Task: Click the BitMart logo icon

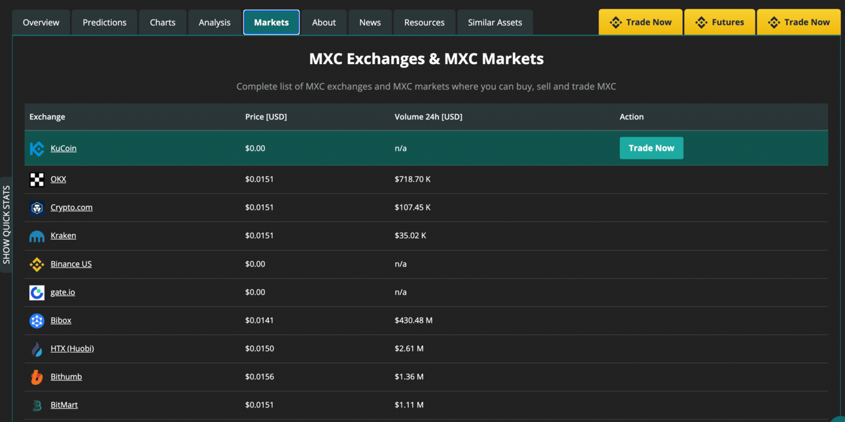Action: (37, 405)
